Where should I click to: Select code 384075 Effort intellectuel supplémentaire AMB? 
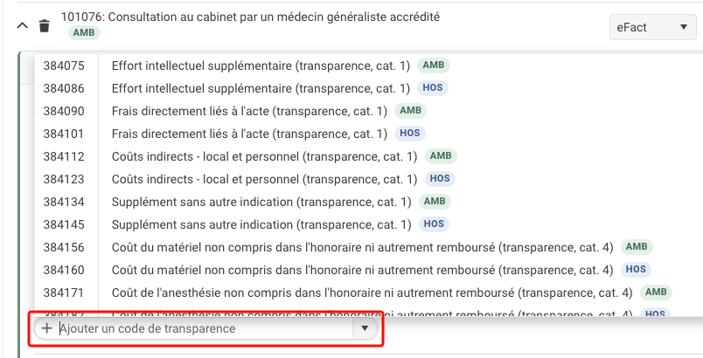(x=368, y=65)
